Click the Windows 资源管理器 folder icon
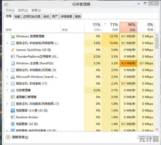 coord(13,36)
